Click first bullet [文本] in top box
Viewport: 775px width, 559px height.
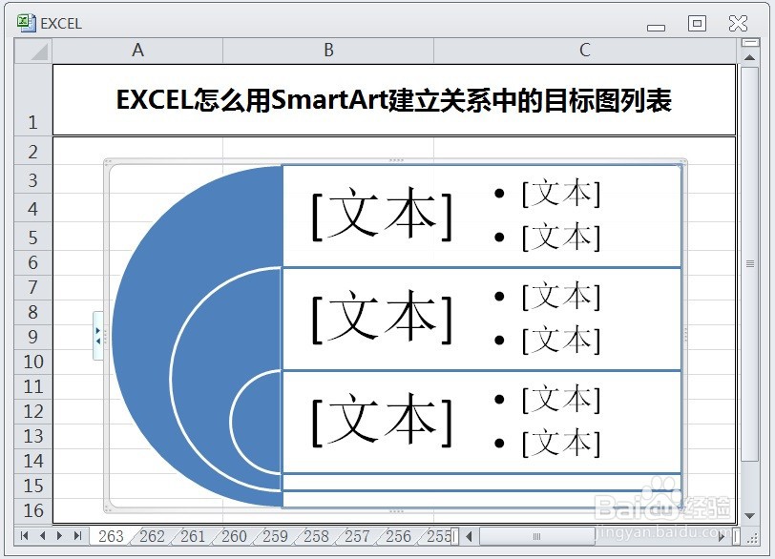click(x=561, y=193)
